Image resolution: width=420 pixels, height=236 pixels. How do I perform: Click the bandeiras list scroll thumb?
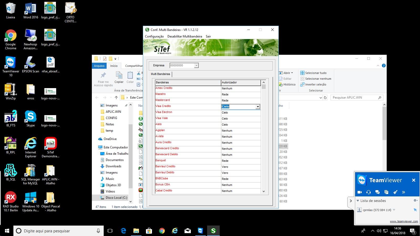[264, 87]
